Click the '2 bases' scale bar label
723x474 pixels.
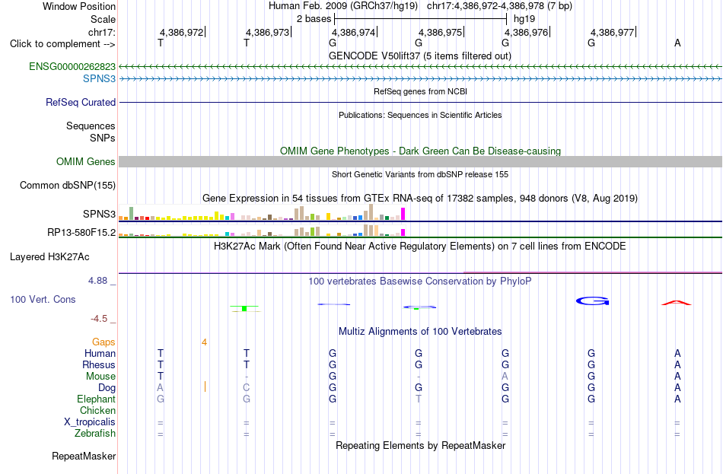point(314,19)
